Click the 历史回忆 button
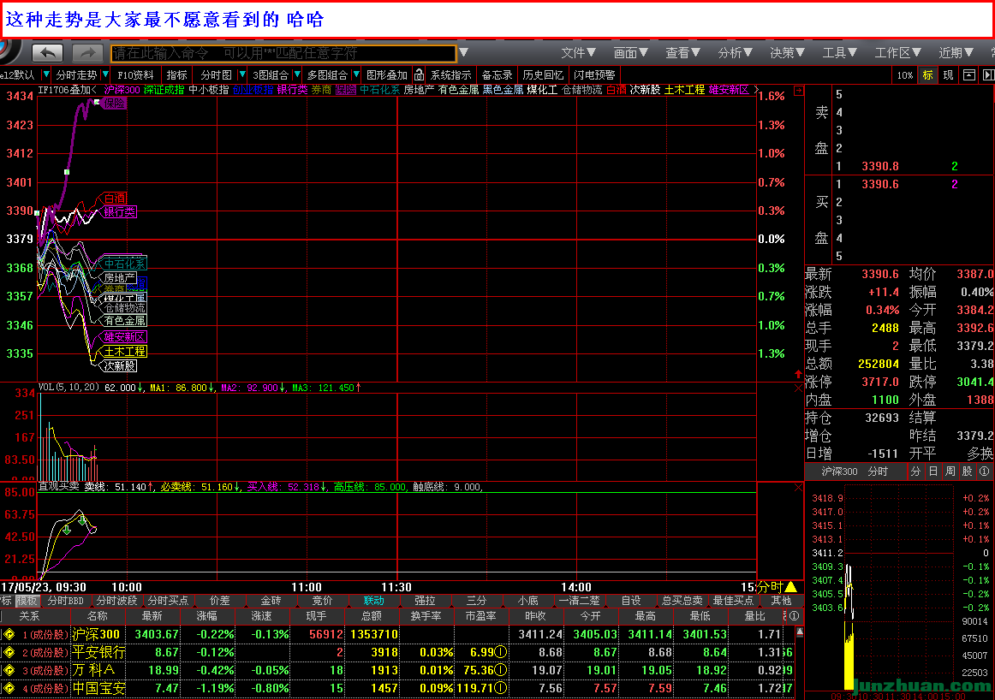 [543, 74]
